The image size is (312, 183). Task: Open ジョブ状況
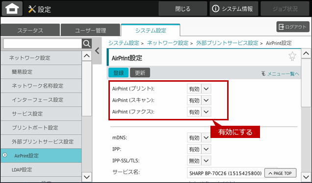point(285,9)
